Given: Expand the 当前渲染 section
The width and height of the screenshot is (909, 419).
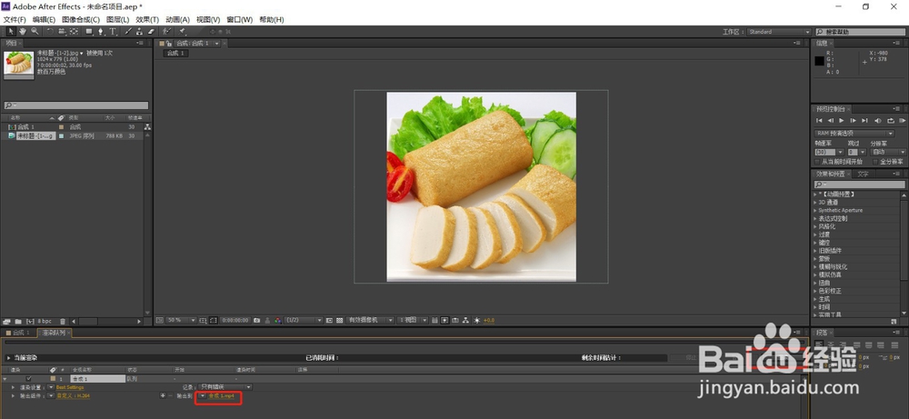Looking at the screenshot, I should click(x=8, y=358).
